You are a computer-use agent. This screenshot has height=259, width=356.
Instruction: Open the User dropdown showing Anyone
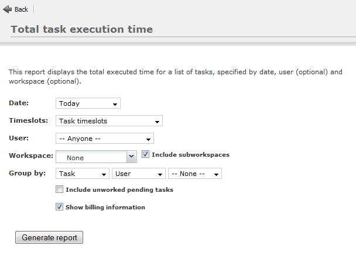[105, 139]
